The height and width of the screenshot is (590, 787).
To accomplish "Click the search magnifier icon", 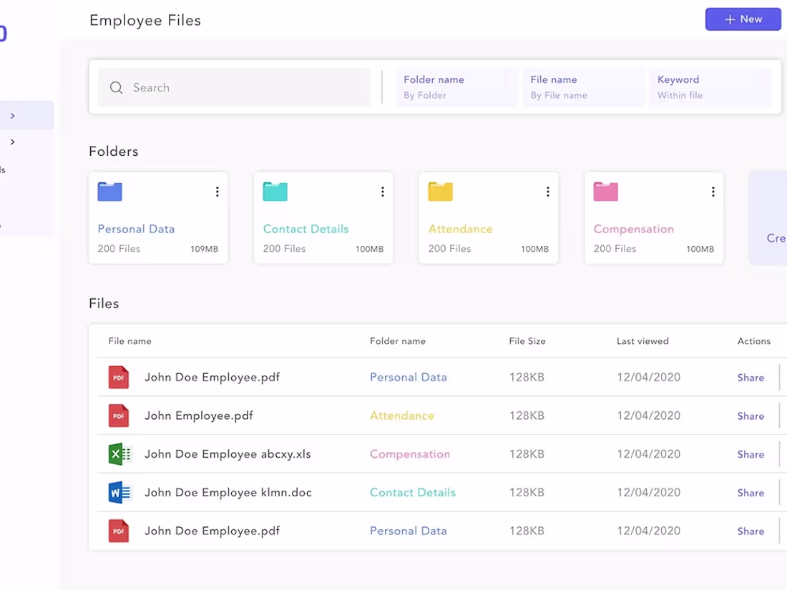I will 116,87.
